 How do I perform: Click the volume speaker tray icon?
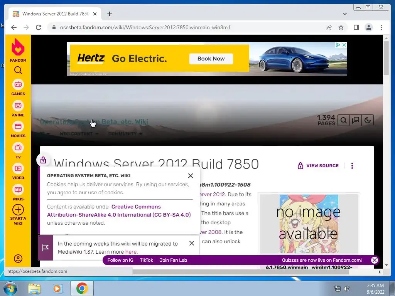coord(347,289)
